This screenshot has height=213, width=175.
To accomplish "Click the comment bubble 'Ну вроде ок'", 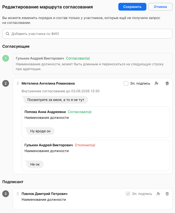I will (x=39, y=131).
